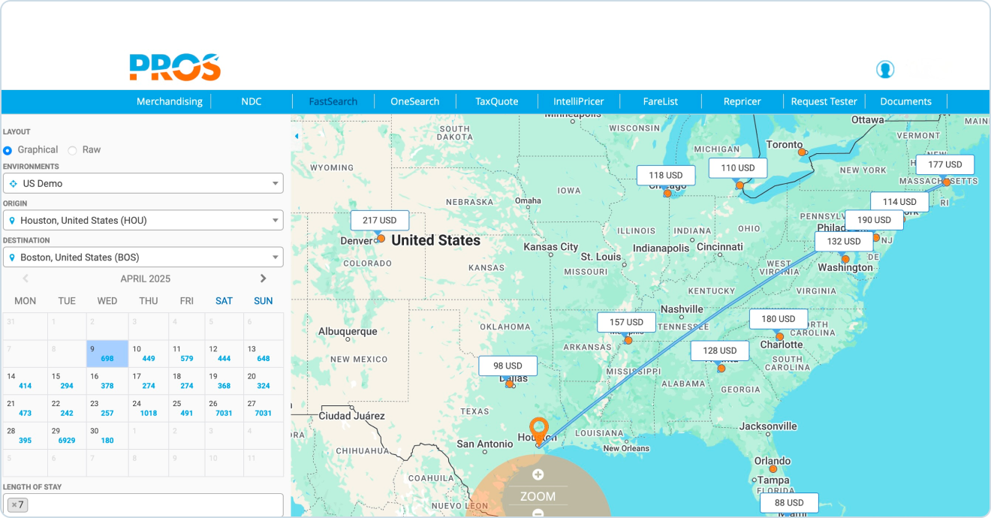Open the IntelliPricer menu

(578, 101)
